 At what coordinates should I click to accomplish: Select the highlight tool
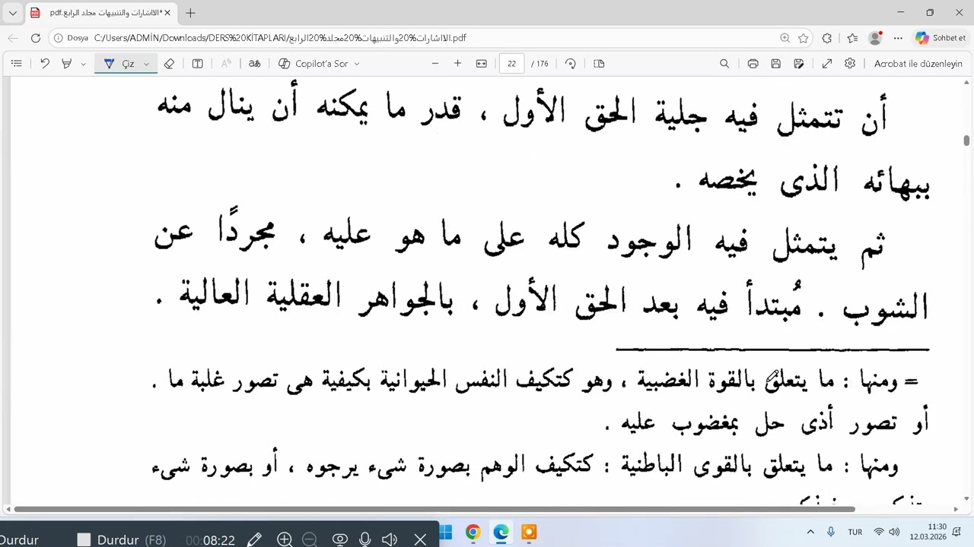67,64
